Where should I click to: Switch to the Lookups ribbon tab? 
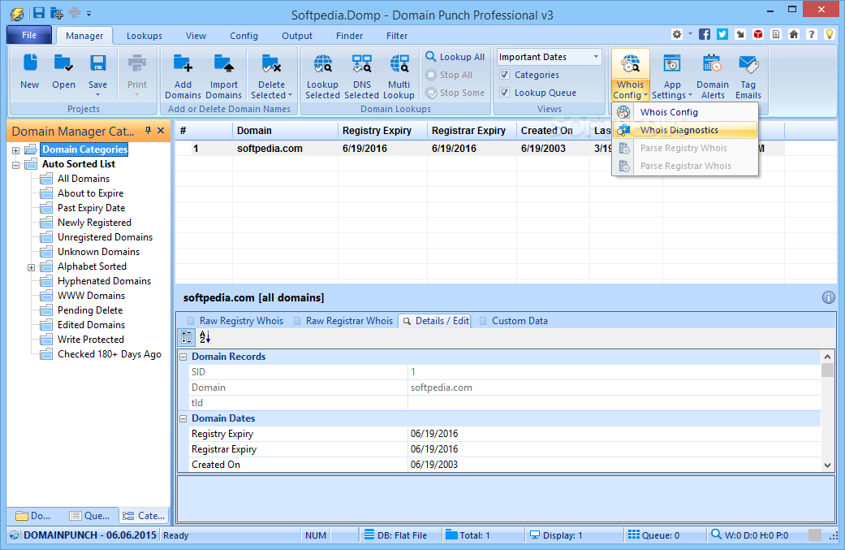(x=144, y=36)
